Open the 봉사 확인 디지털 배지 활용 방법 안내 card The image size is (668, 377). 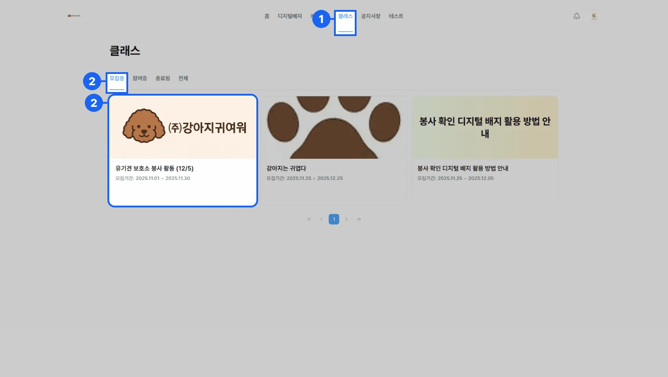pos(485,151)
